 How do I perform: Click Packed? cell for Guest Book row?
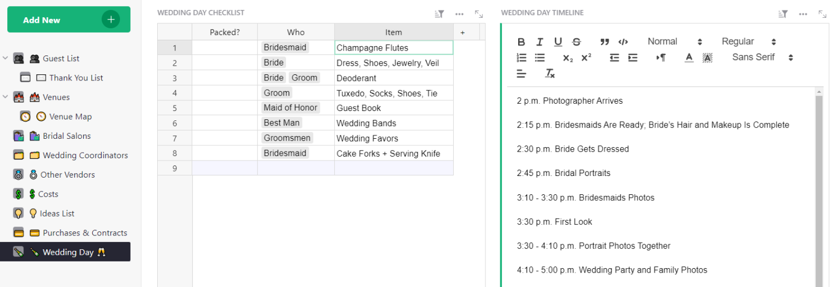(224, 108)
